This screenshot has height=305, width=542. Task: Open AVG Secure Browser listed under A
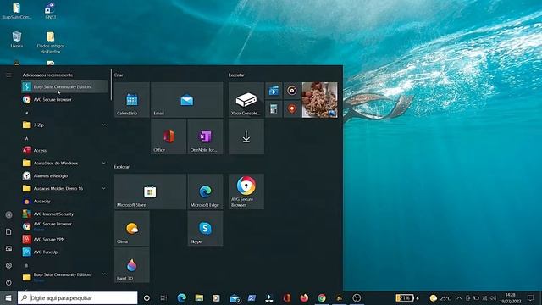pyautogui.click(x=64, y=226)
